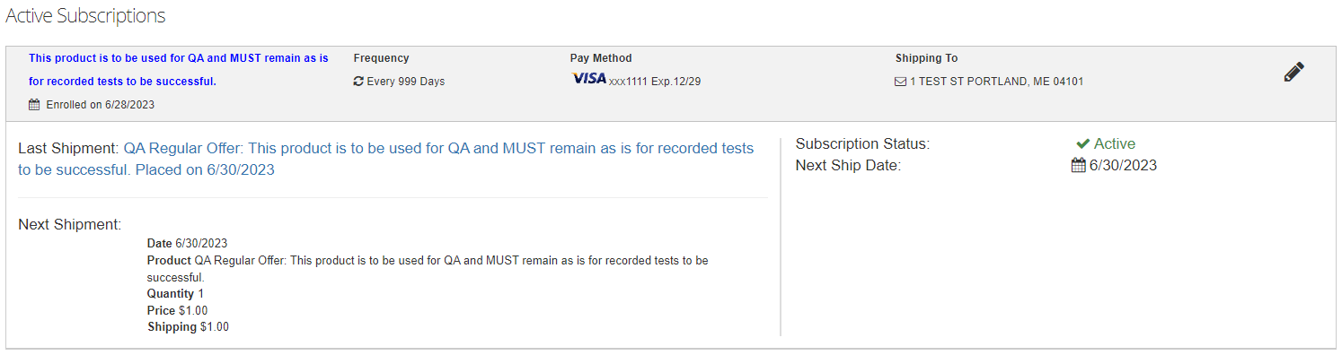This screenshot has width=1342, height=355.
Task: Open the Last Shipment QA Regular Offer link
Action: point(385,159)
